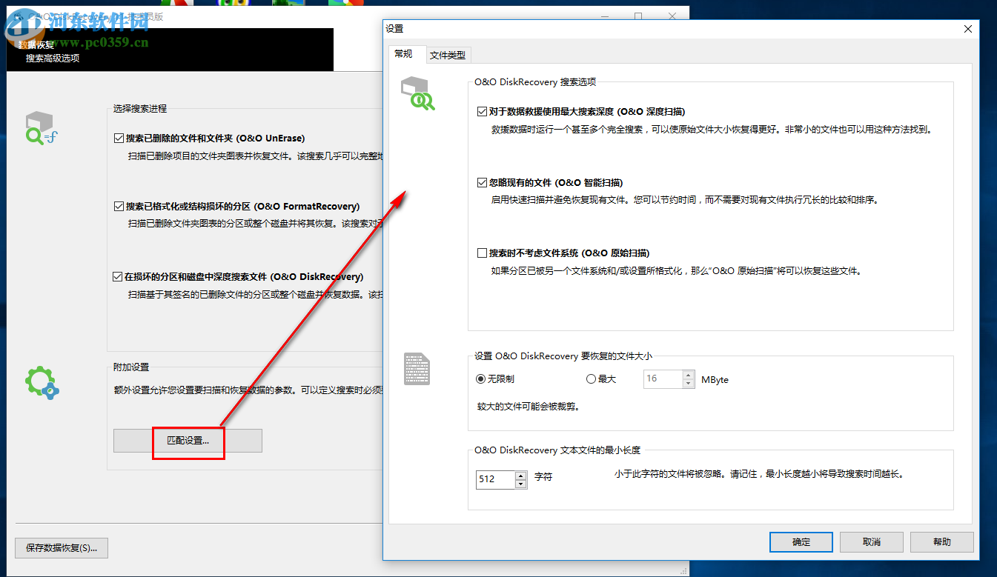This screenshot has width=997, height=577.
Task: Click the 选择搜索进程 group label
Action: [140, 108]
